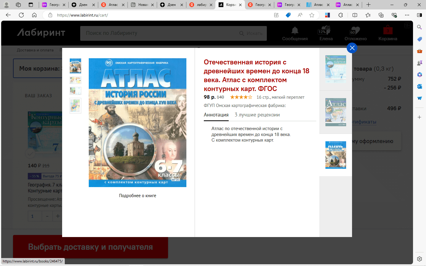Open browser Extensions puzzle icon
Viewport: 426px width, 266px height.
pyautogui.click(x=341, y=15)
